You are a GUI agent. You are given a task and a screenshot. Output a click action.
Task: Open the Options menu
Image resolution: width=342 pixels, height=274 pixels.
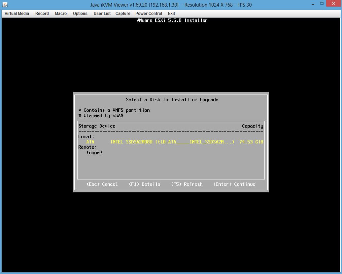point(80,14)
